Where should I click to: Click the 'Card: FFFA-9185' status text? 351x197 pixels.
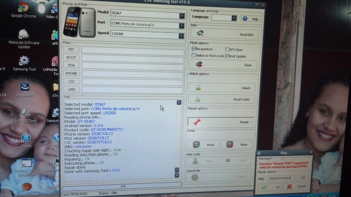74,194
